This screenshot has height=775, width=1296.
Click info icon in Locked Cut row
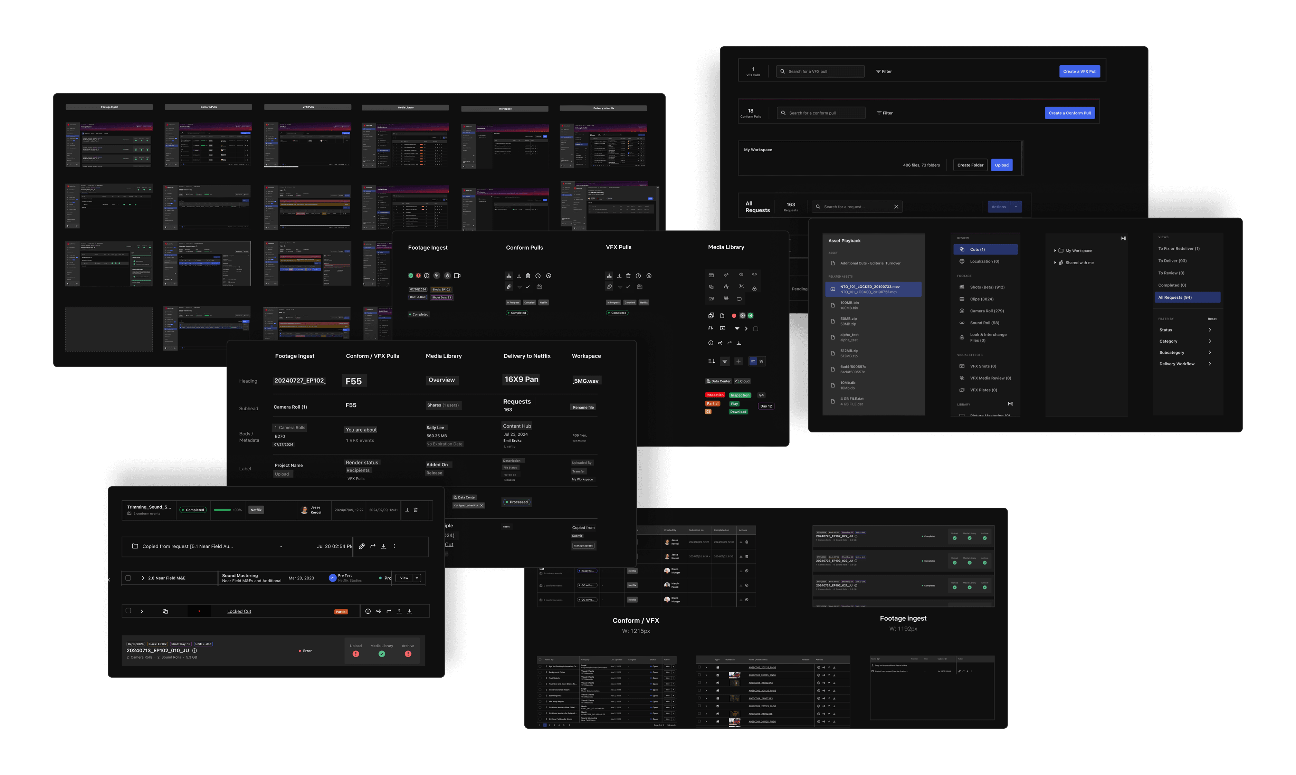point(368,612)
